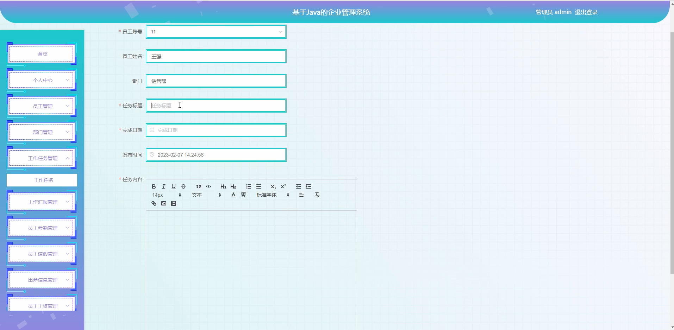Click the page vertical scrollbar thumb

point(672,153)
